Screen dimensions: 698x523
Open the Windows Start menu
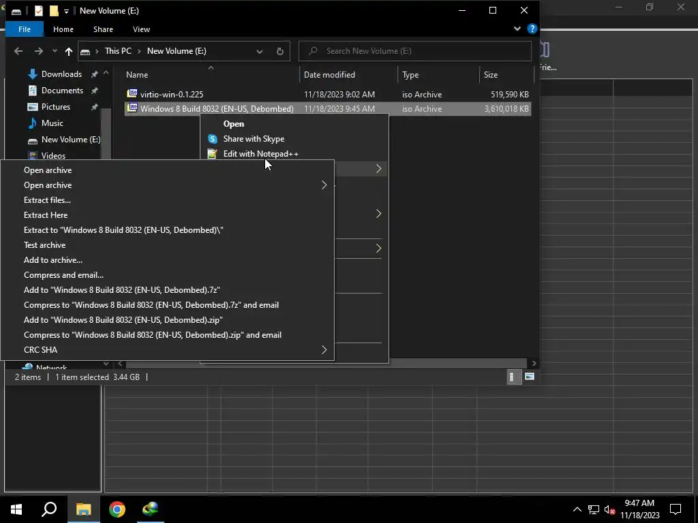(x=16, y=509)
